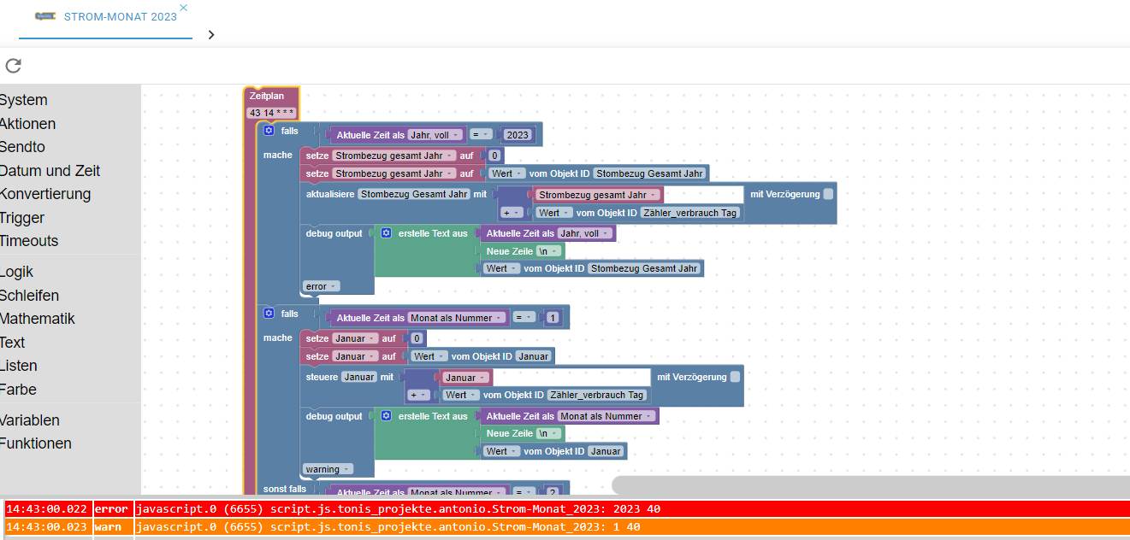The width and height of the screenshot is (1130, 540).
Task: Open the warning severity dropdown
Action: 328,469
